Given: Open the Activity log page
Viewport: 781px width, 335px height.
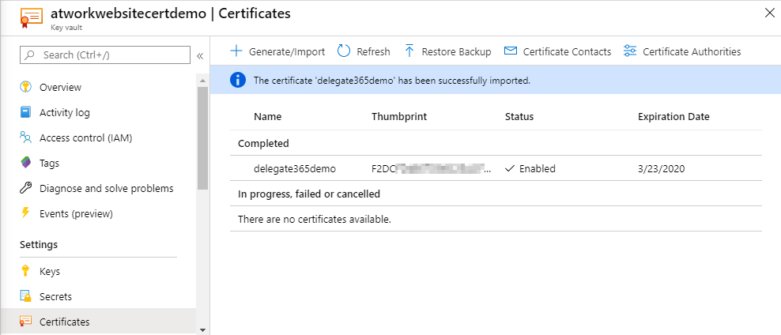Looking at the screenshot, I should (x=64, y=112).
